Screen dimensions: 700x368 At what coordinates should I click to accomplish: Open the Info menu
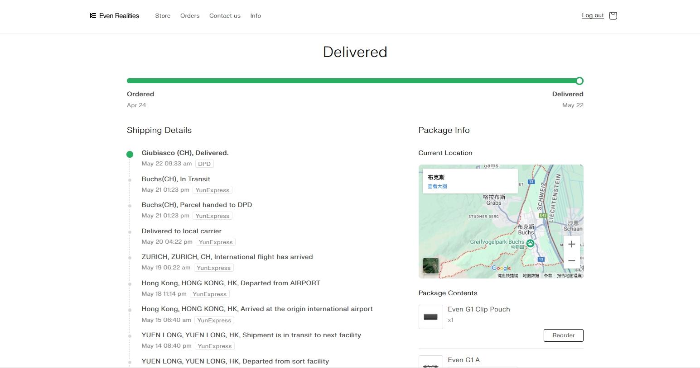tap(256, 16)
